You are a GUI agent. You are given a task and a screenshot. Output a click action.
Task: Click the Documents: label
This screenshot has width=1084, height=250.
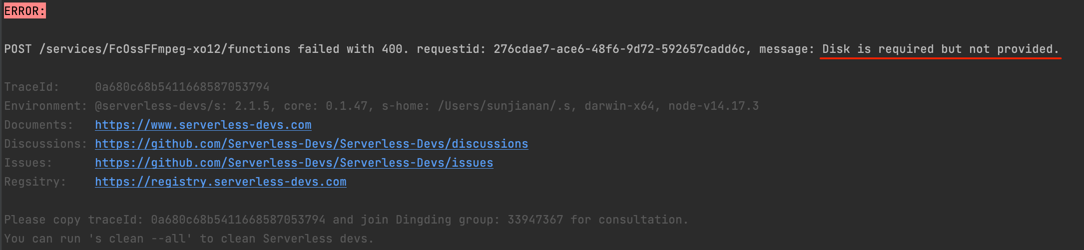point(38,125)
